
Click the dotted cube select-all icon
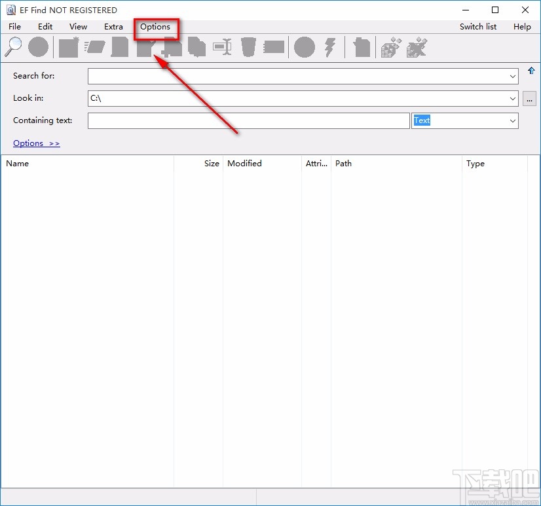click(x=391, y=47)
